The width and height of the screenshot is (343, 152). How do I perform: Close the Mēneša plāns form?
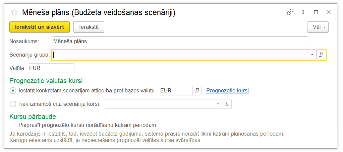tap(329, 12)
